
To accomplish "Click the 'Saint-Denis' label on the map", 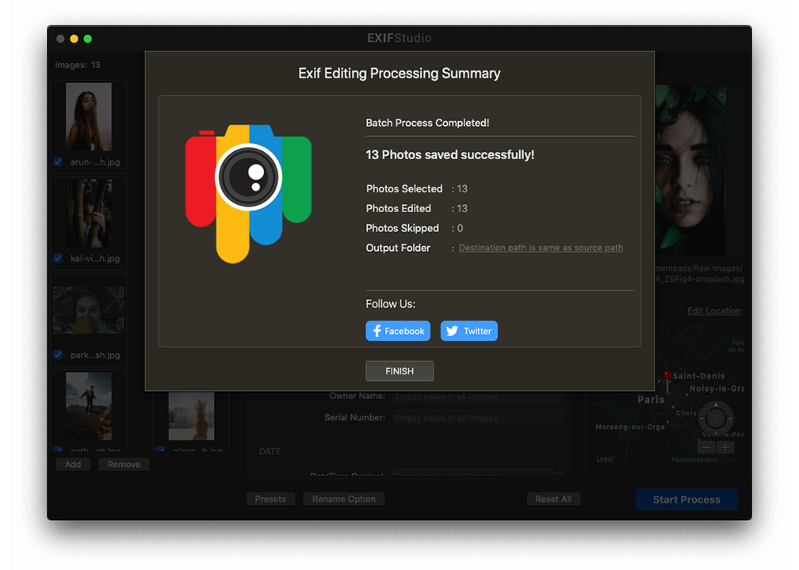I will pyautogui.click(x=698, y=376).
